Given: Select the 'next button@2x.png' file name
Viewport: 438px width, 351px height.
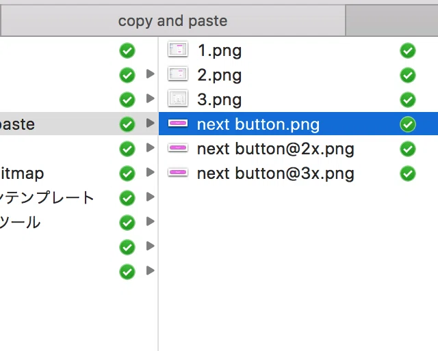Looking at the screenshot, I should pos(275,149).
